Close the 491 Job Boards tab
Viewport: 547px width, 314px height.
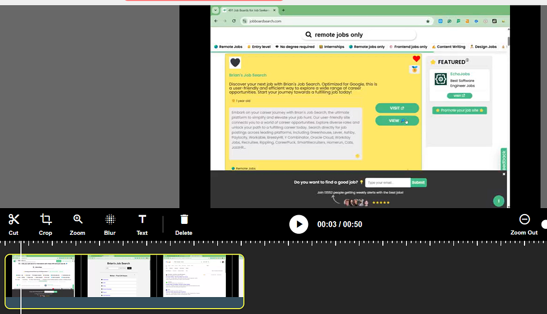[274, 10]
